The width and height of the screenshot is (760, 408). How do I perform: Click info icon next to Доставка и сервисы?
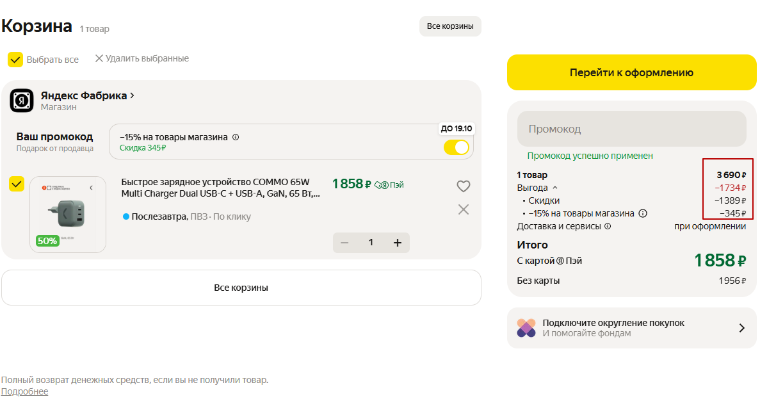pos(608,226)
